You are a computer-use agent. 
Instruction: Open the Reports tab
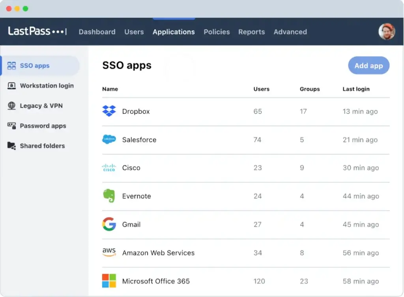point(251,32)
